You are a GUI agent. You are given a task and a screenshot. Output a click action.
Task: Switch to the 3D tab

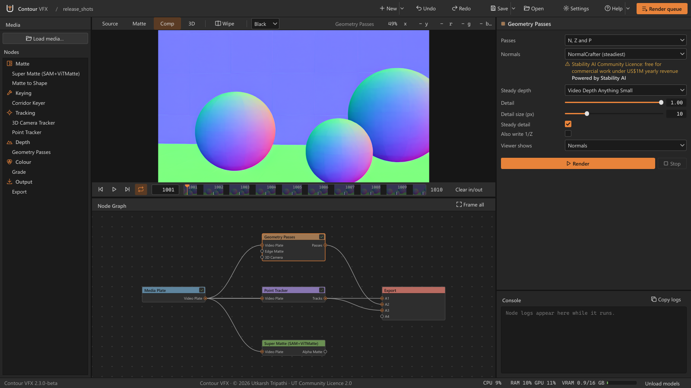click(192, 24)
